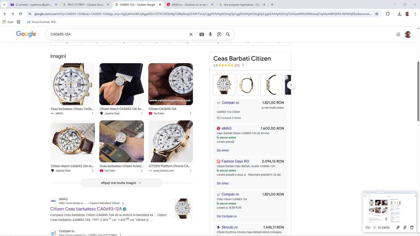Open the eMAG 1.600,00 RON offer
The width and height of the screenshot is (420, 236).
pos(250,140)
